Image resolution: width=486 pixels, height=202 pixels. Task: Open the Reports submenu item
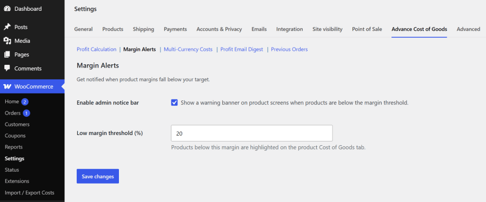coord(14,147)
